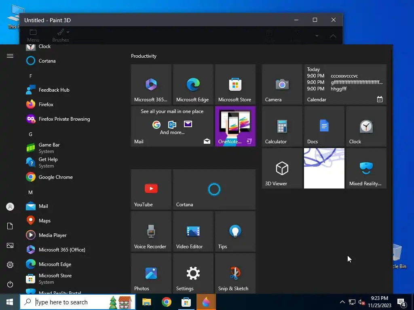Jump to letter G section header
This screenshot has height=310, width=414.
pyautogui.click(x=31, y=134)
